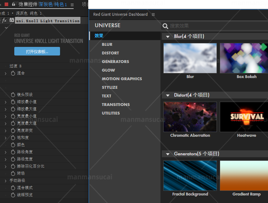Collapse the Distort(4 个项目) section
Viewport: 268px width, 203px height.
168,96
